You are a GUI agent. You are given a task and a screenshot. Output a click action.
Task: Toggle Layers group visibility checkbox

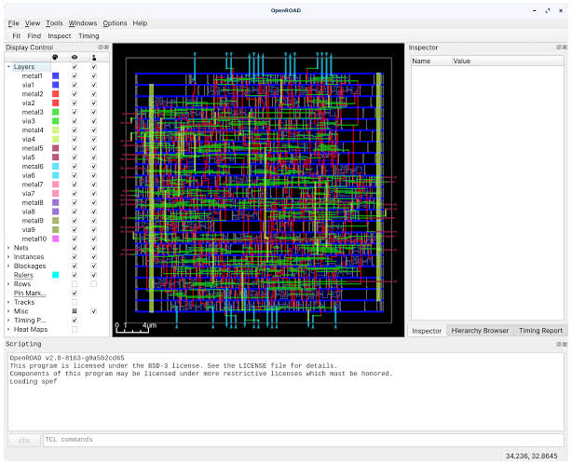click(x=75, y=67)
